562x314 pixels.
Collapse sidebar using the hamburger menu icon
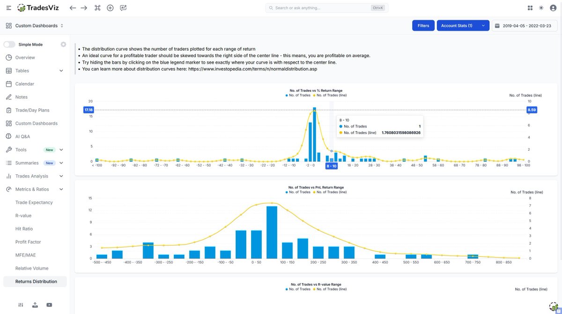8,8
